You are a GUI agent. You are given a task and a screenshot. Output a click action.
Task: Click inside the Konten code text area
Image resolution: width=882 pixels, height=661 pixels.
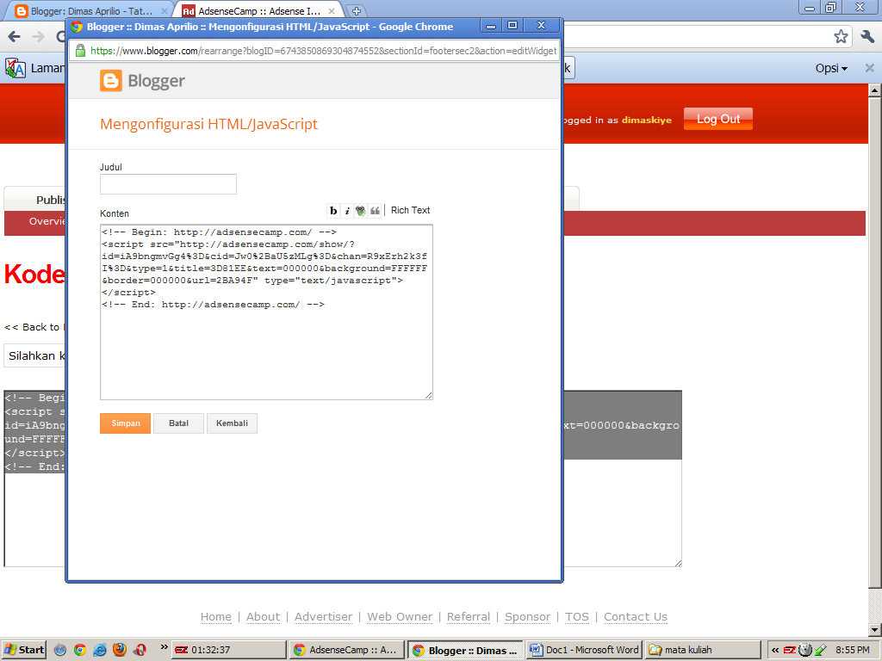(266, 312)
